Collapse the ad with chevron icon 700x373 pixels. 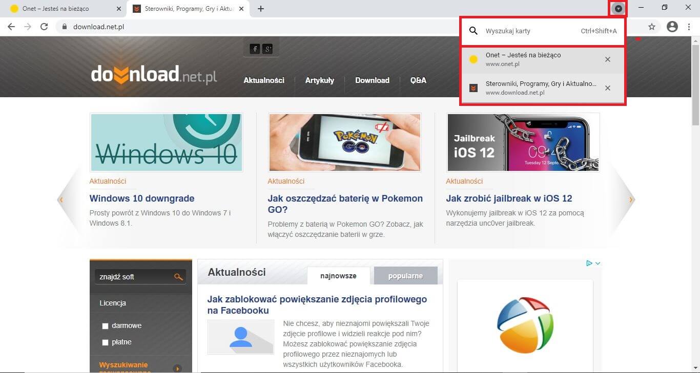pyautogui.click(x=598, y=263)
